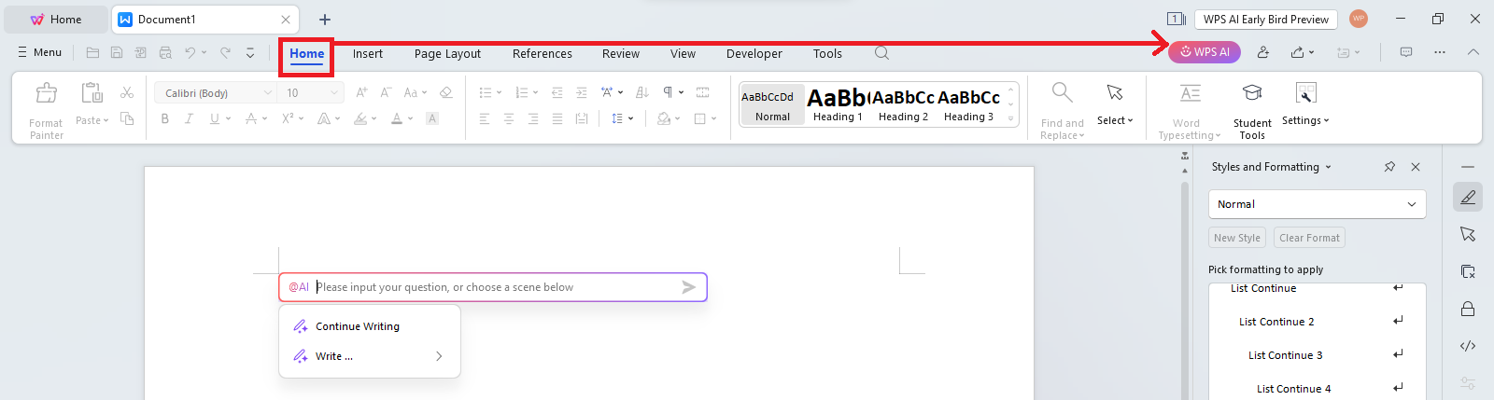Click the code brackets icon in sidebar
The width and height of the screenshot is (1494, 400).
(1468, 346)
